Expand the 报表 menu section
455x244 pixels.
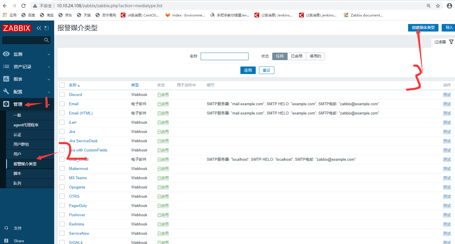pyautogui.click(x=27, y=79)
